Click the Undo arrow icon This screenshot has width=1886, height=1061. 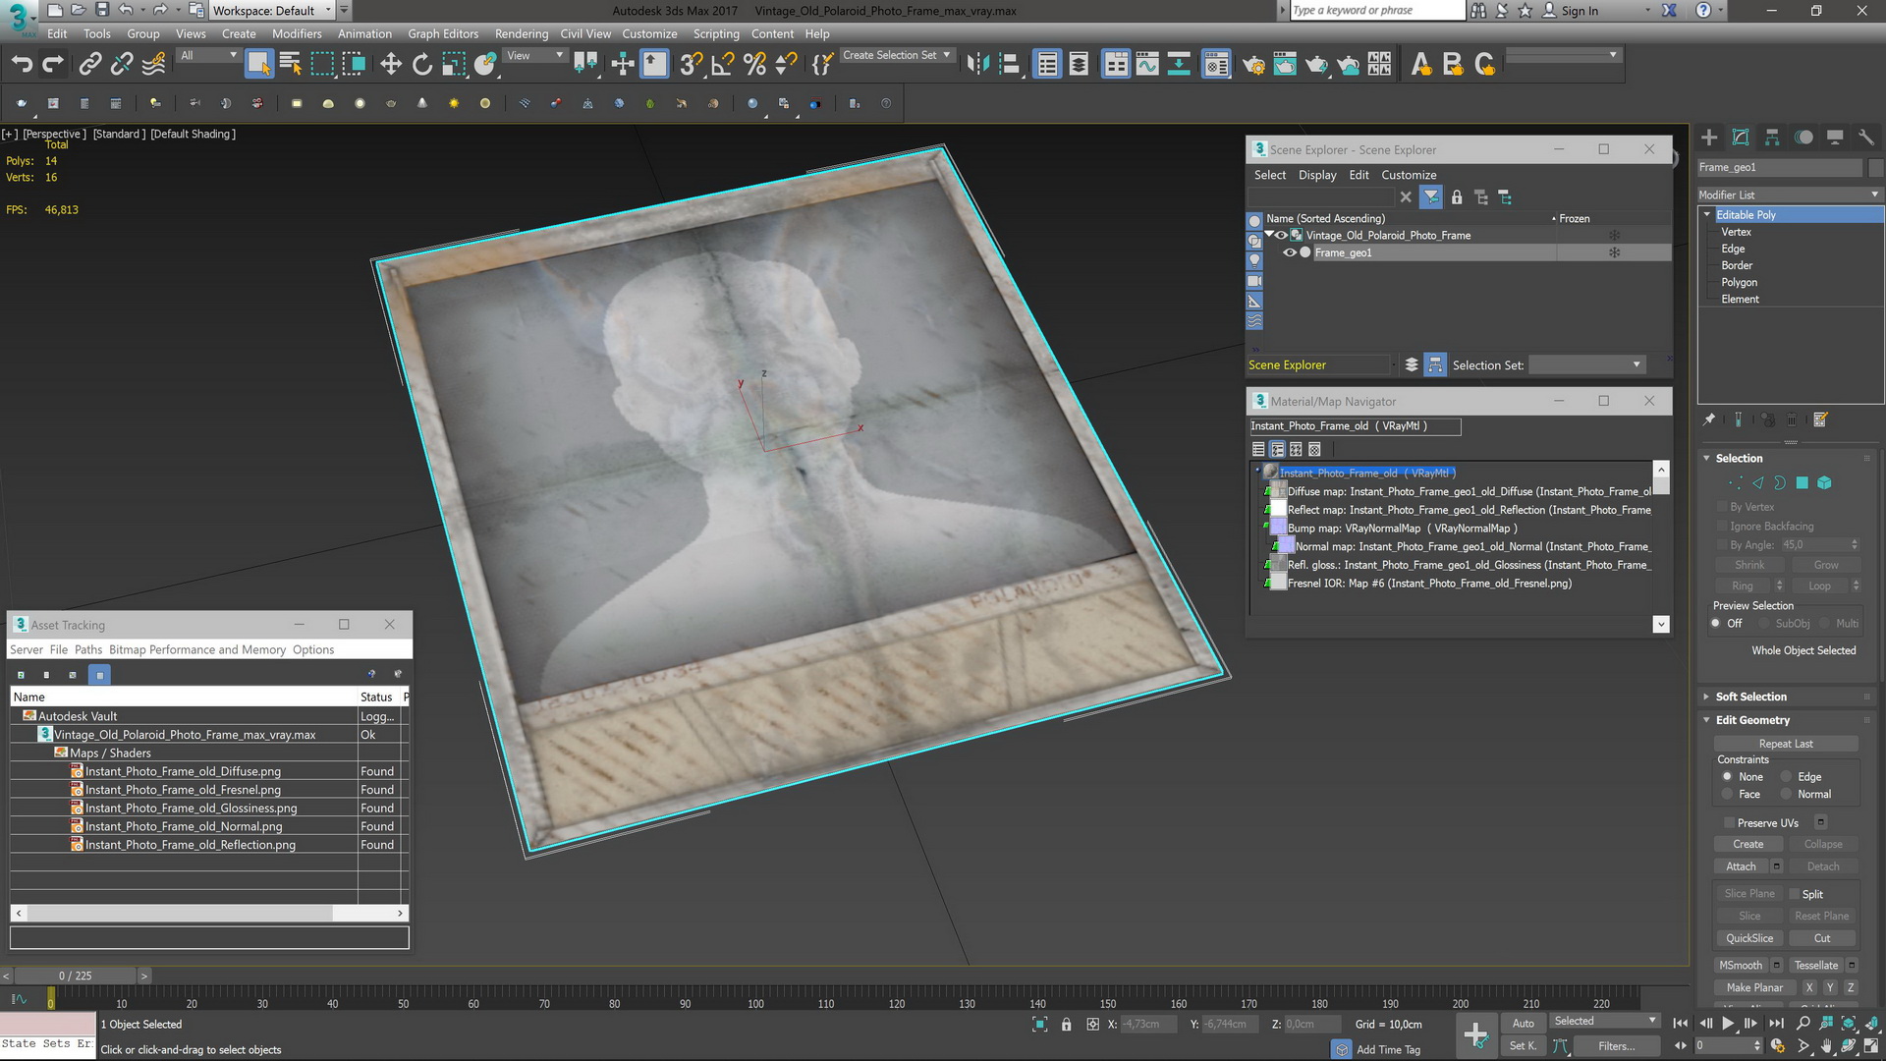(x=22, y=65)
